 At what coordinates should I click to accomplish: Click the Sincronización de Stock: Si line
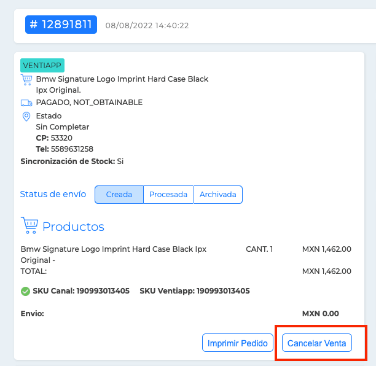point(72,162)
